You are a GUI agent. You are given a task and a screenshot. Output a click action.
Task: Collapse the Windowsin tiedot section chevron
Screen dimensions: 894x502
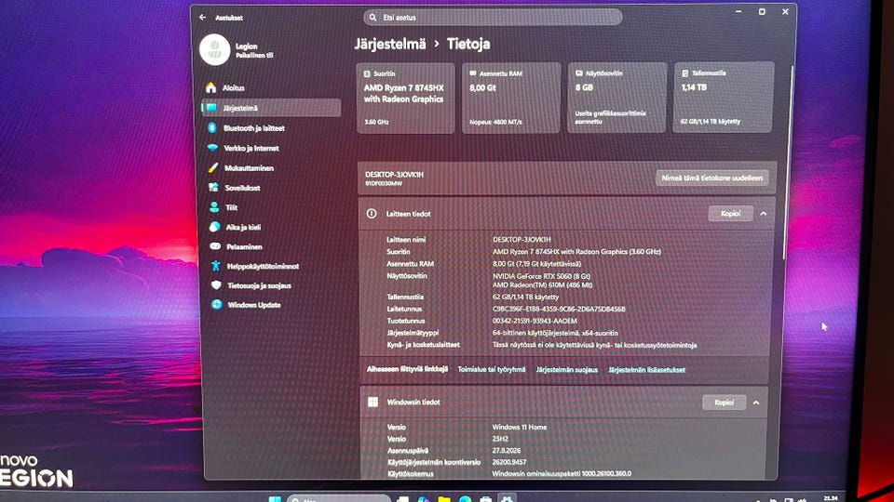(756, 403)
